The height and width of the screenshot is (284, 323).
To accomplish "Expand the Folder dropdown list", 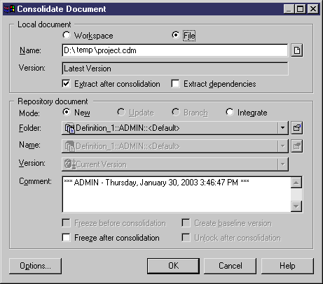I will tap(282, 128).
